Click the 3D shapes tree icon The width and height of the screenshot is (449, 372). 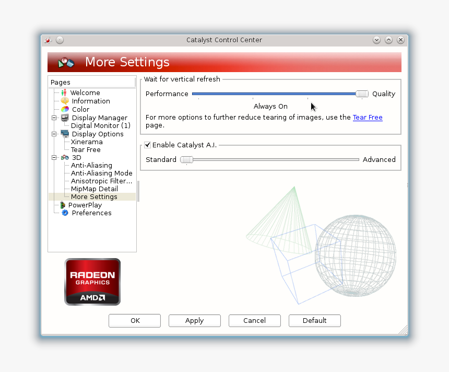tap(65, 157)
